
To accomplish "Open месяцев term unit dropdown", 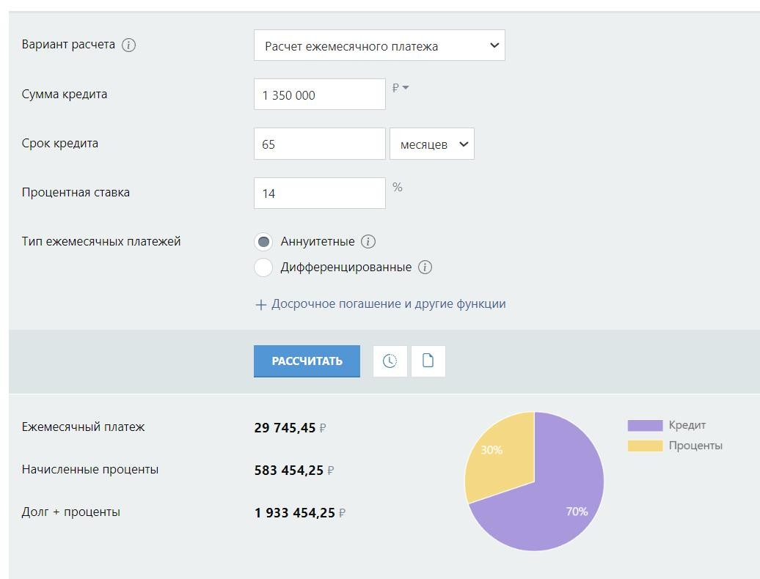I will pos(432,144).
